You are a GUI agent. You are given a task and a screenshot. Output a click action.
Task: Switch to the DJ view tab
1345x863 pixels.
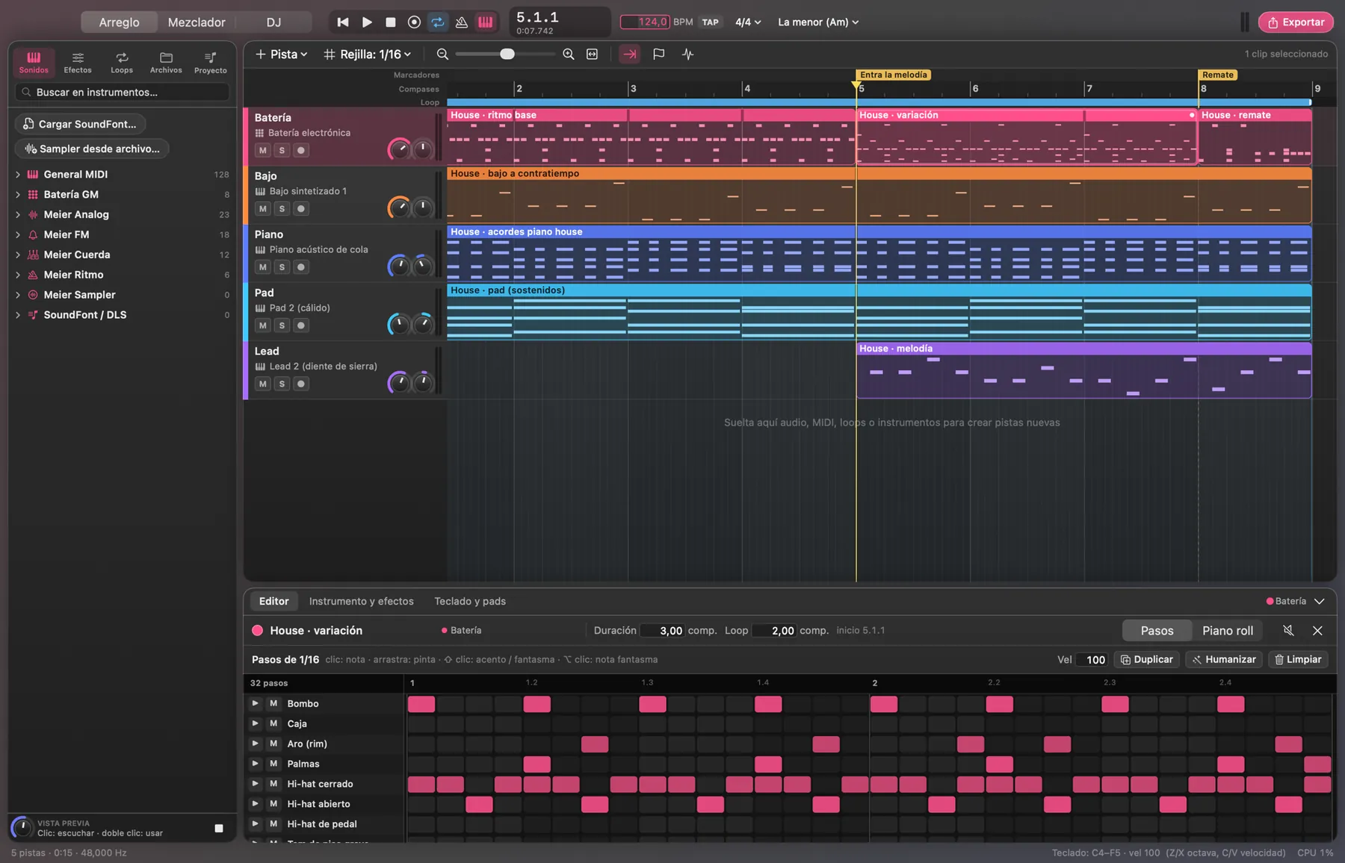(273, 22)
